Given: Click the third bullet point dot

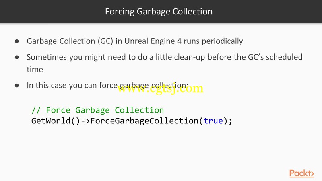Looking at the screenshot, I should [17, 85].
